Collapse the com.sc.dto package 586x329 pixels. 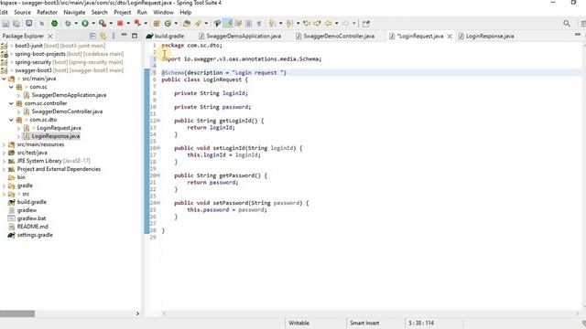click(x=11, y=120)
